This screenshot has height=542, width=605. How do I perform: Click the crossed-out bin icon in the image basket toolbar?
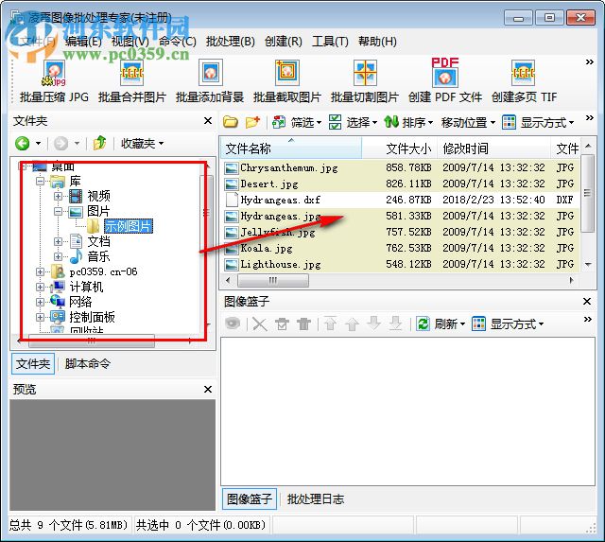pyautogui.click(x=282, y=323)
